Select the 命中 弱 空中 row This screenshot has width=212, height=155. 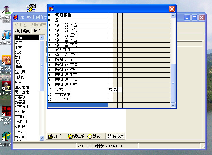pyautogui.click(x=78, y=35)
